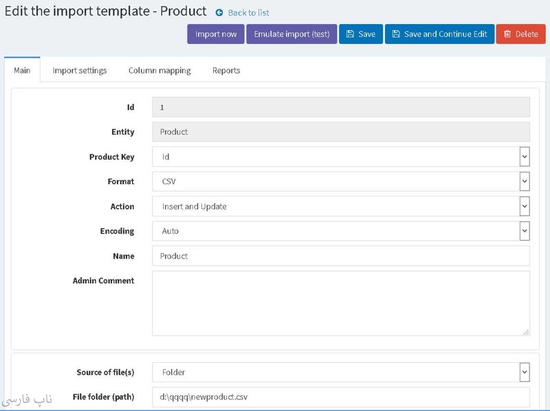Open the Import settings tab
This screenshot has height=411, width=550.
[x=80, y=70]
